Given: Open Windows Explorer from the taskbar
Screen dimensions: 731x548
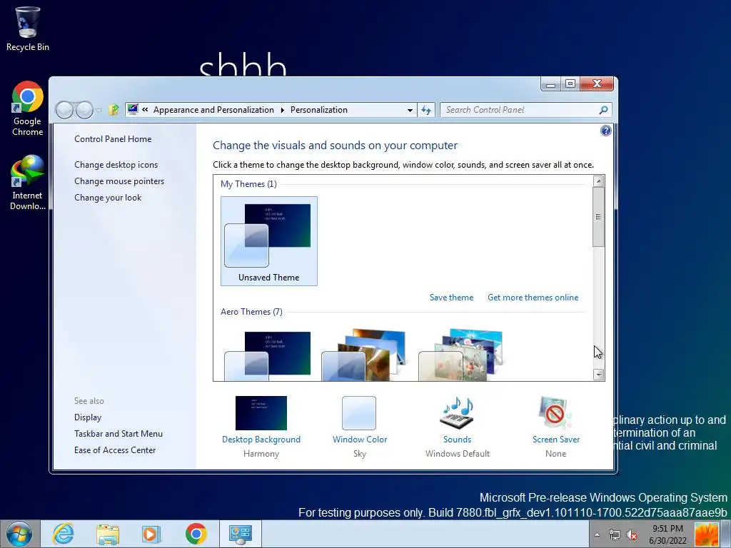Looking at the screenshot, I should coord(108,534).
